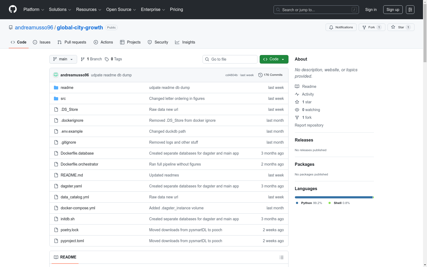Click the Python language bar segment
427x267 pixels.
(334, 197)
